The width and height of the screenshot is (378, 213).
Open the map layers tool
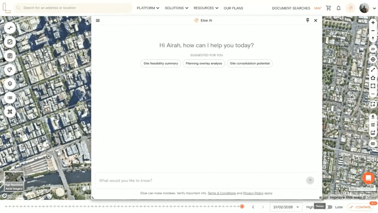tap(10, 84)
